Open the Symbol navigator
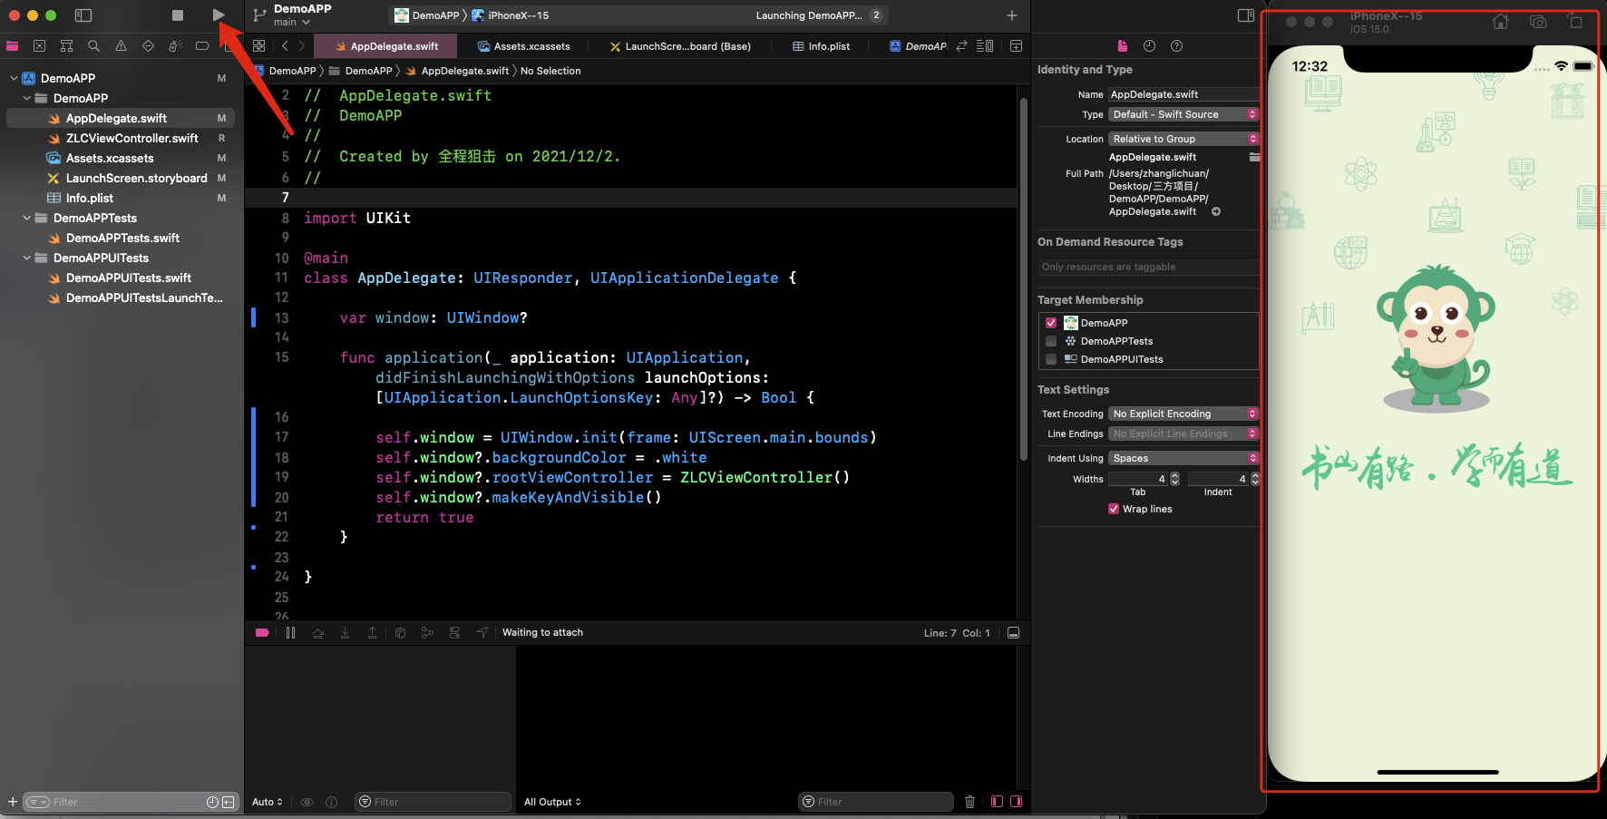Image resolution: width=1607 pixels, height=819 pixels. pyautogui.click(x=66, y=46)
